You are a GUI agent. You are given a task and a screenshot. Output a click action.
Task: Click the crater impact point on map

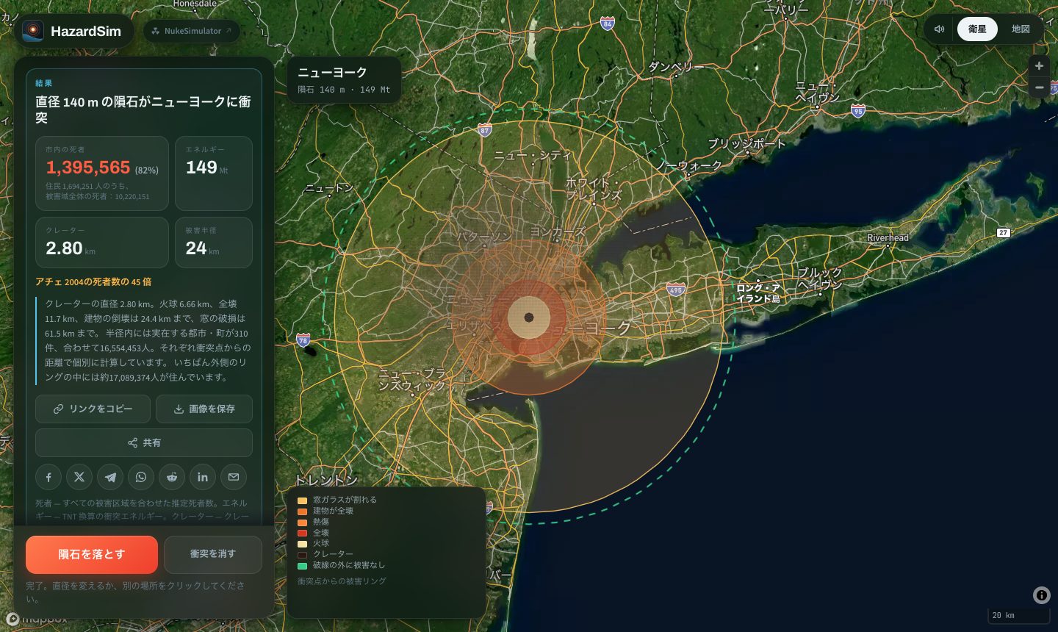tap(529, 317)
